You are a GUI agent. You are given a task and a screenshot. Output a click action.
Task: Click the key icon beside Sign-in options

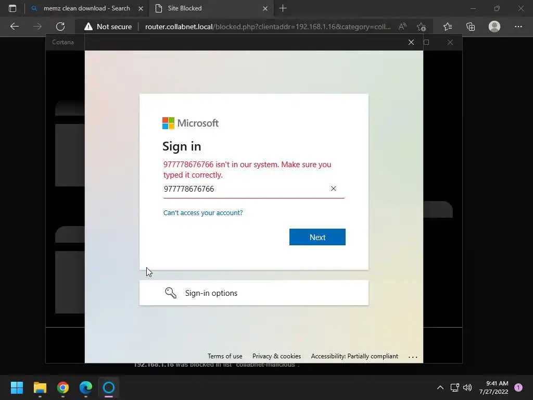[x=171, y=293]
